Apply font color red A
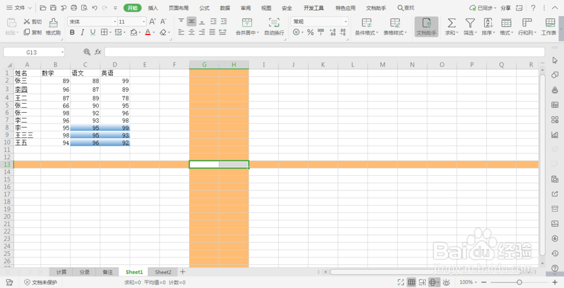 [x=148, y=32]
